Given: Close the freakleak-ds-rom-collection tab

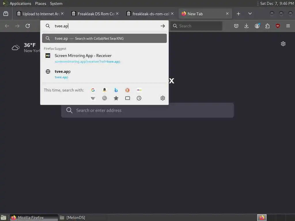Looking at the screenshot, I should [172, 14].
